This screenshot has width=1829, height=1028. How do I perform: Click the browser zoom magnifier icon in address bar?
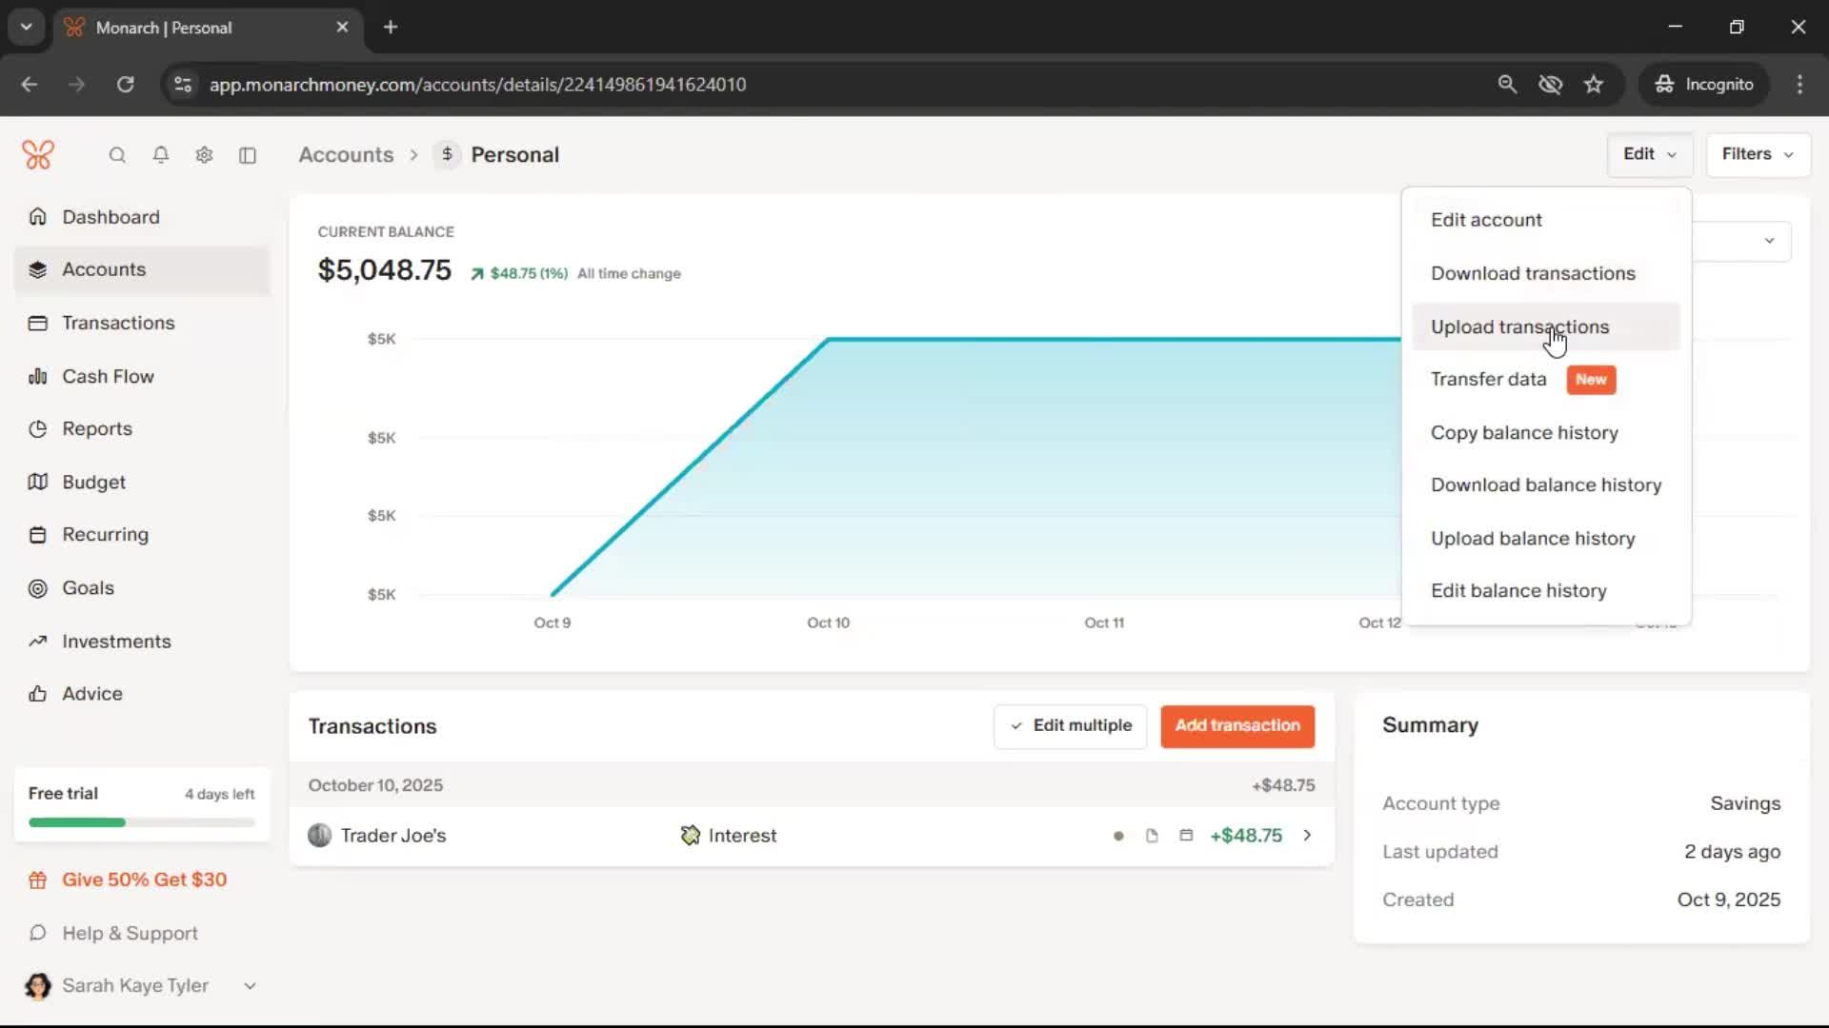tap(1507, 85)
